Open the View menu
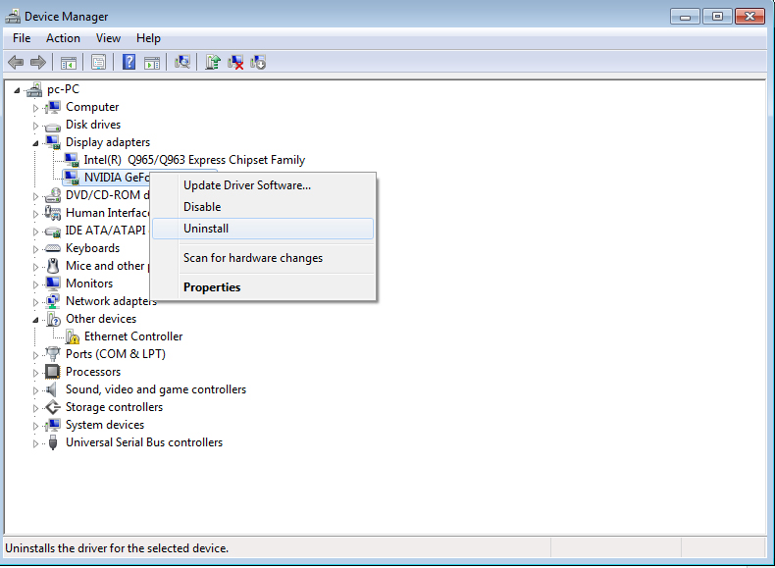The width and height of the screenshot is (775, 568). 108,38
